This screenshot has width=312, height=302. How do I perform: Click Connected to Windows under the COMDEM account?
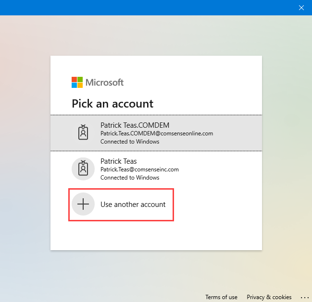tap(130, 142)
